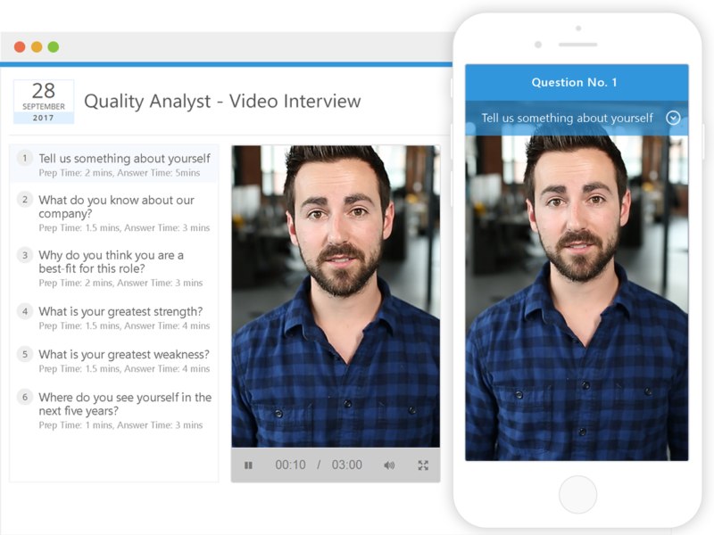Screen dimensions: 714x535
Task: Select question 1 'Tell us something about yourself'
Action: (x=124, y=159)
